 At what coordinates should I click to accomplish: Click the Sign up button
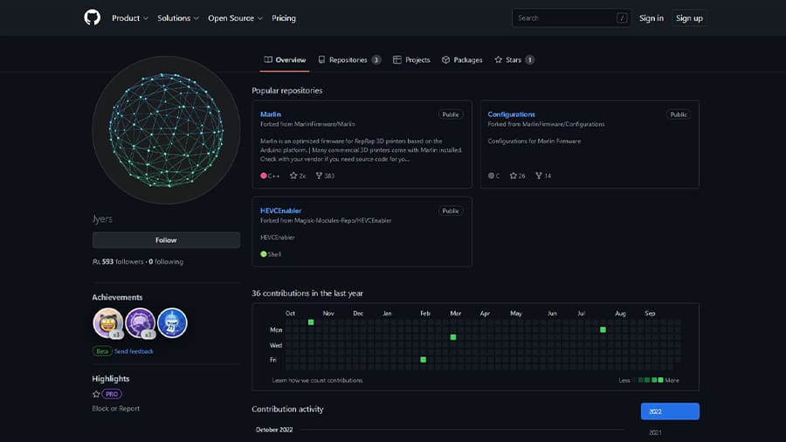click(x=689, y=18)
